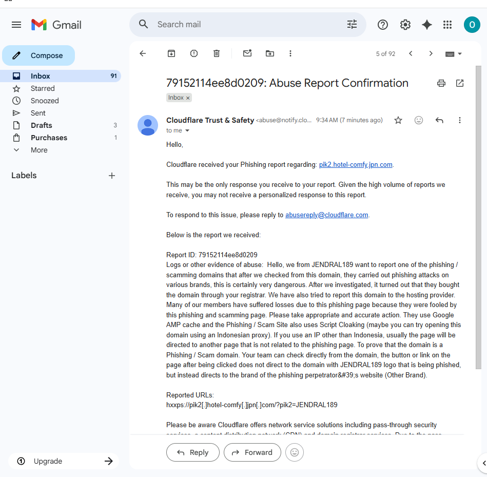The width and height of the screenshot is (487, 477).
Task: Delete this email with trash icon
Action: click(217, 53)
